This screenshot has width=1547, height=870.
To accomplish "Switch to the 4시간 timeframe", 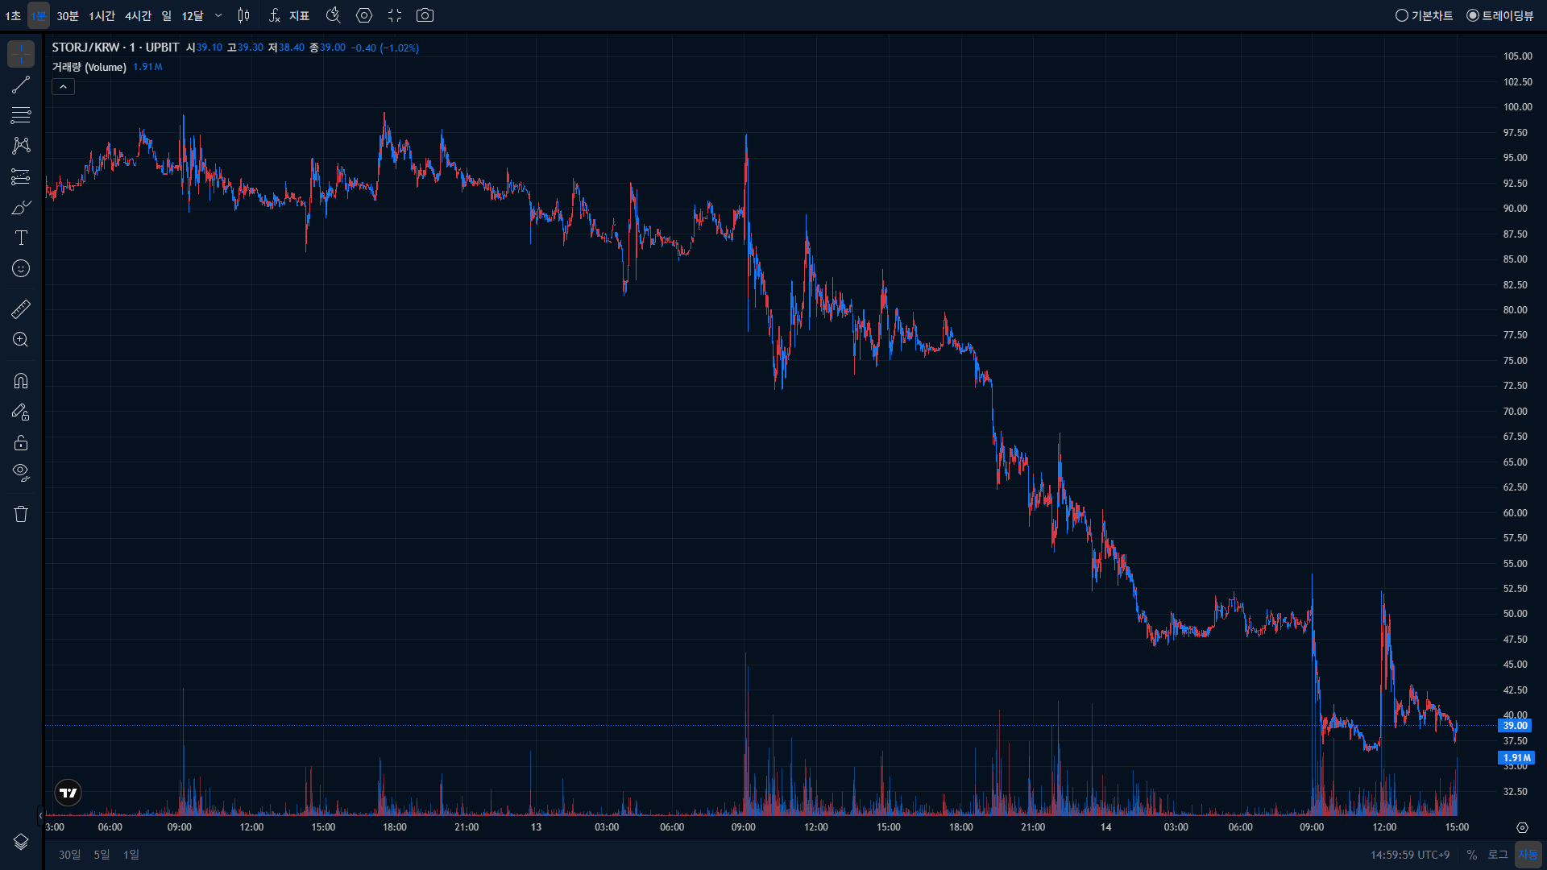I will [138, 15].
